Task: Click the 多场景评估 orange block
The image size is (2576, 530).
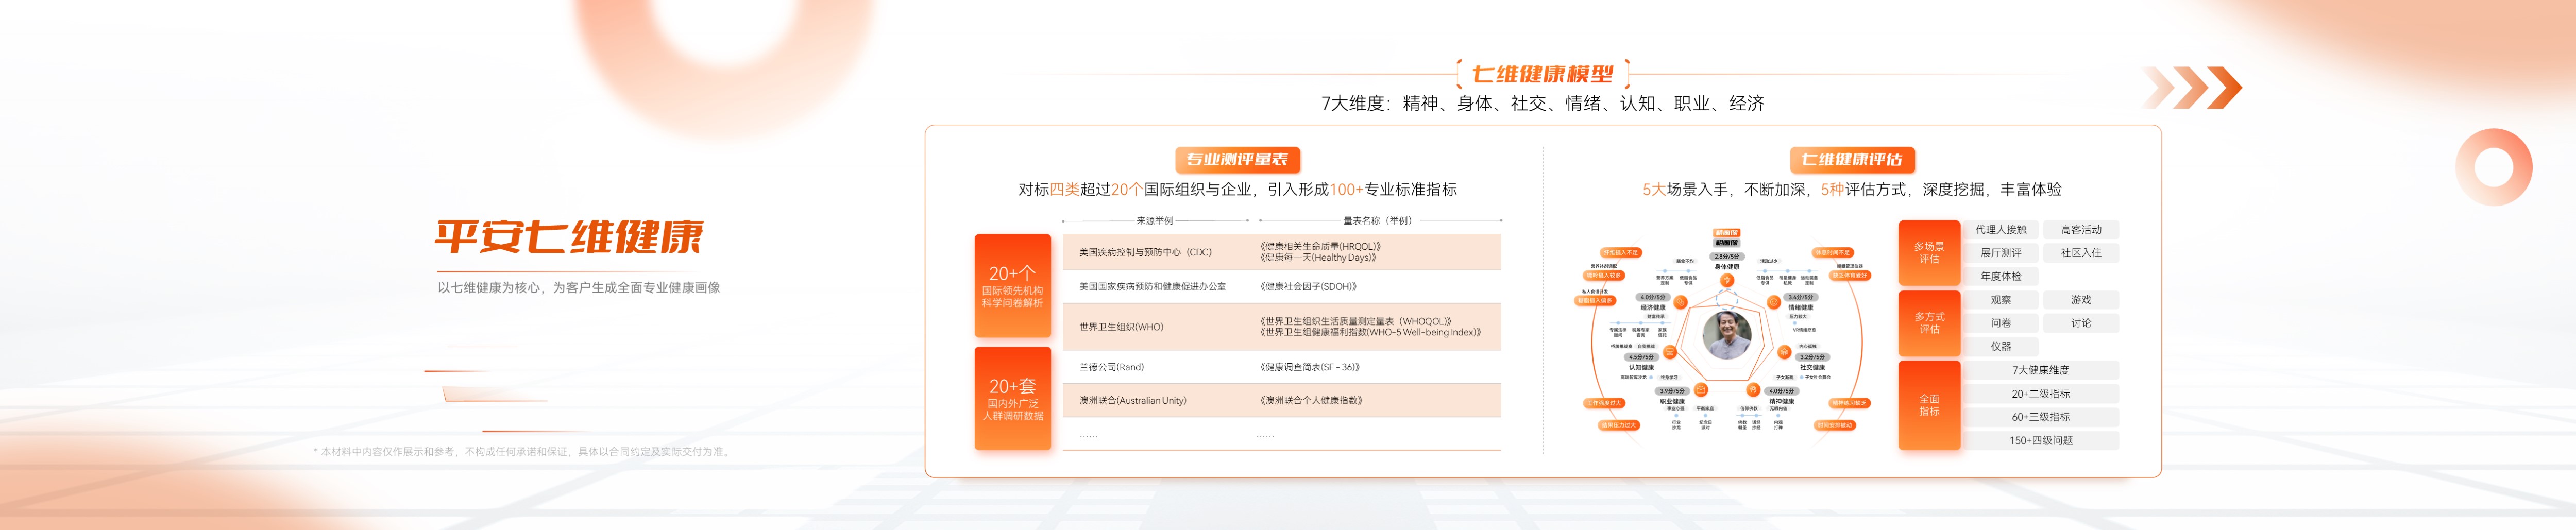Action: tap(1929, 253)
